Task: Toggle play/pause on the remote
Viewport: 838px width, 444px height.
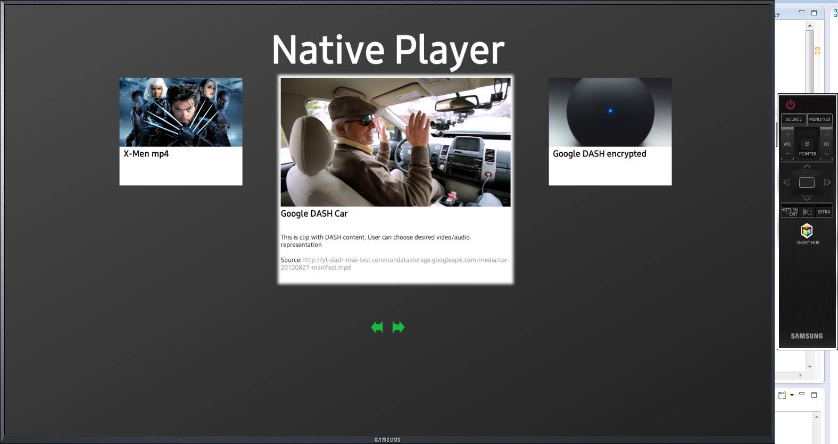Action: (807, 212)
